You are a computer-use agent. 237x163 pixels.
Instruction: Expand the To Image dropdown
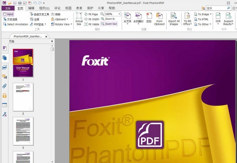click(211, 14)
